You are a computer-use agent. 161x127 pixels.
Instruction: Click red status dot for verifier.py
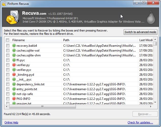click(x=14, y=65)
